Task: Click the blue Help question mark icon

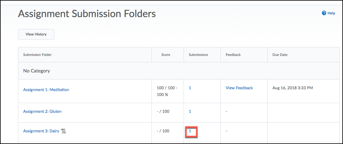Action: [324, 13]
